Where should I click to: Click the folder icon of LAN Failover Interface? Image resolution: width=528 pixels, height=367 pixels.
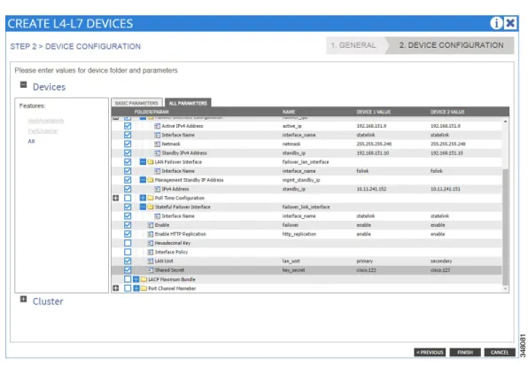pos(151,162)
